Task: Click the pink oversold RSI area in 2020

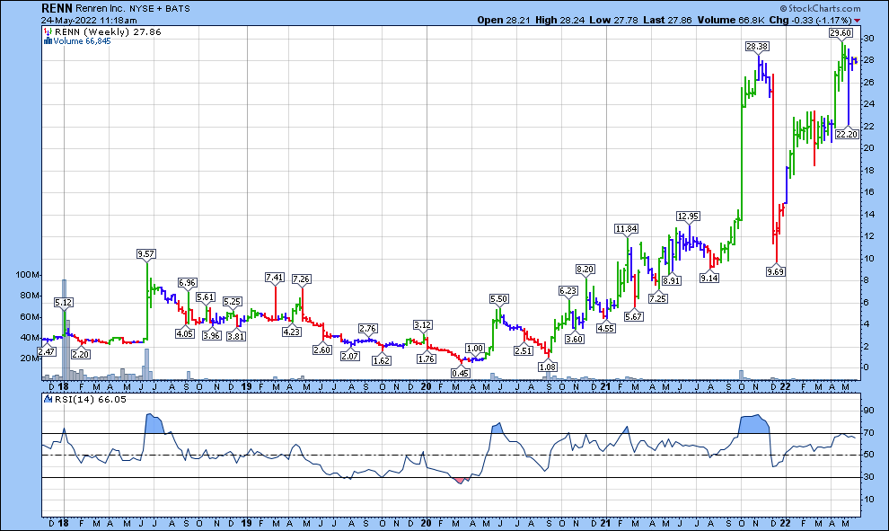Action: pos(461,480)
